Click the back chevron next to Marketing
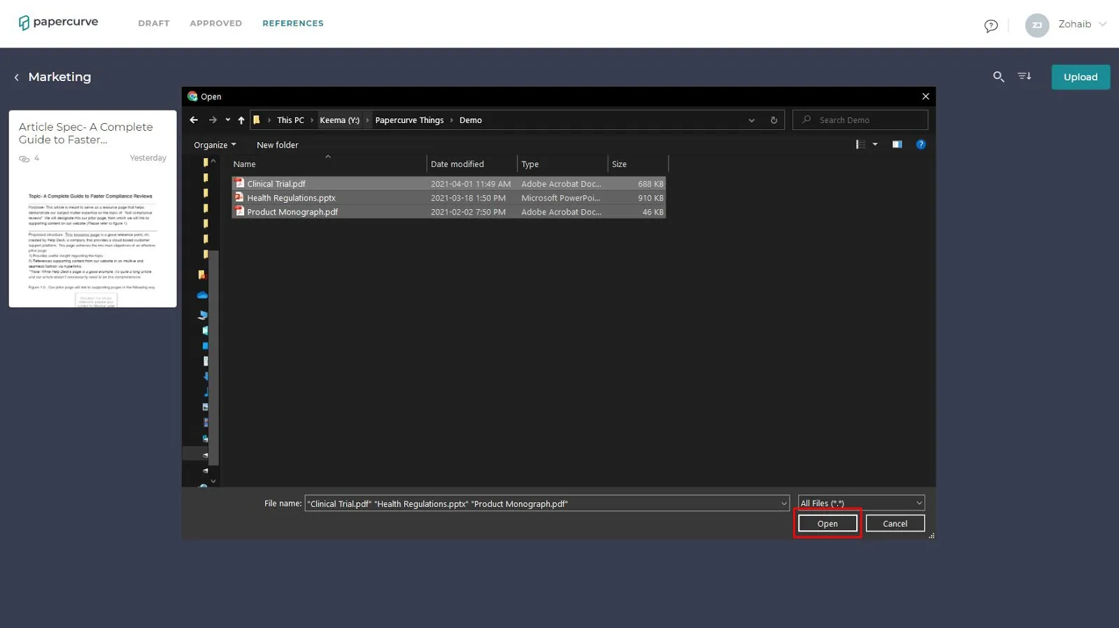The width and height of the screenshot is (1119, 628). (16, 78)
